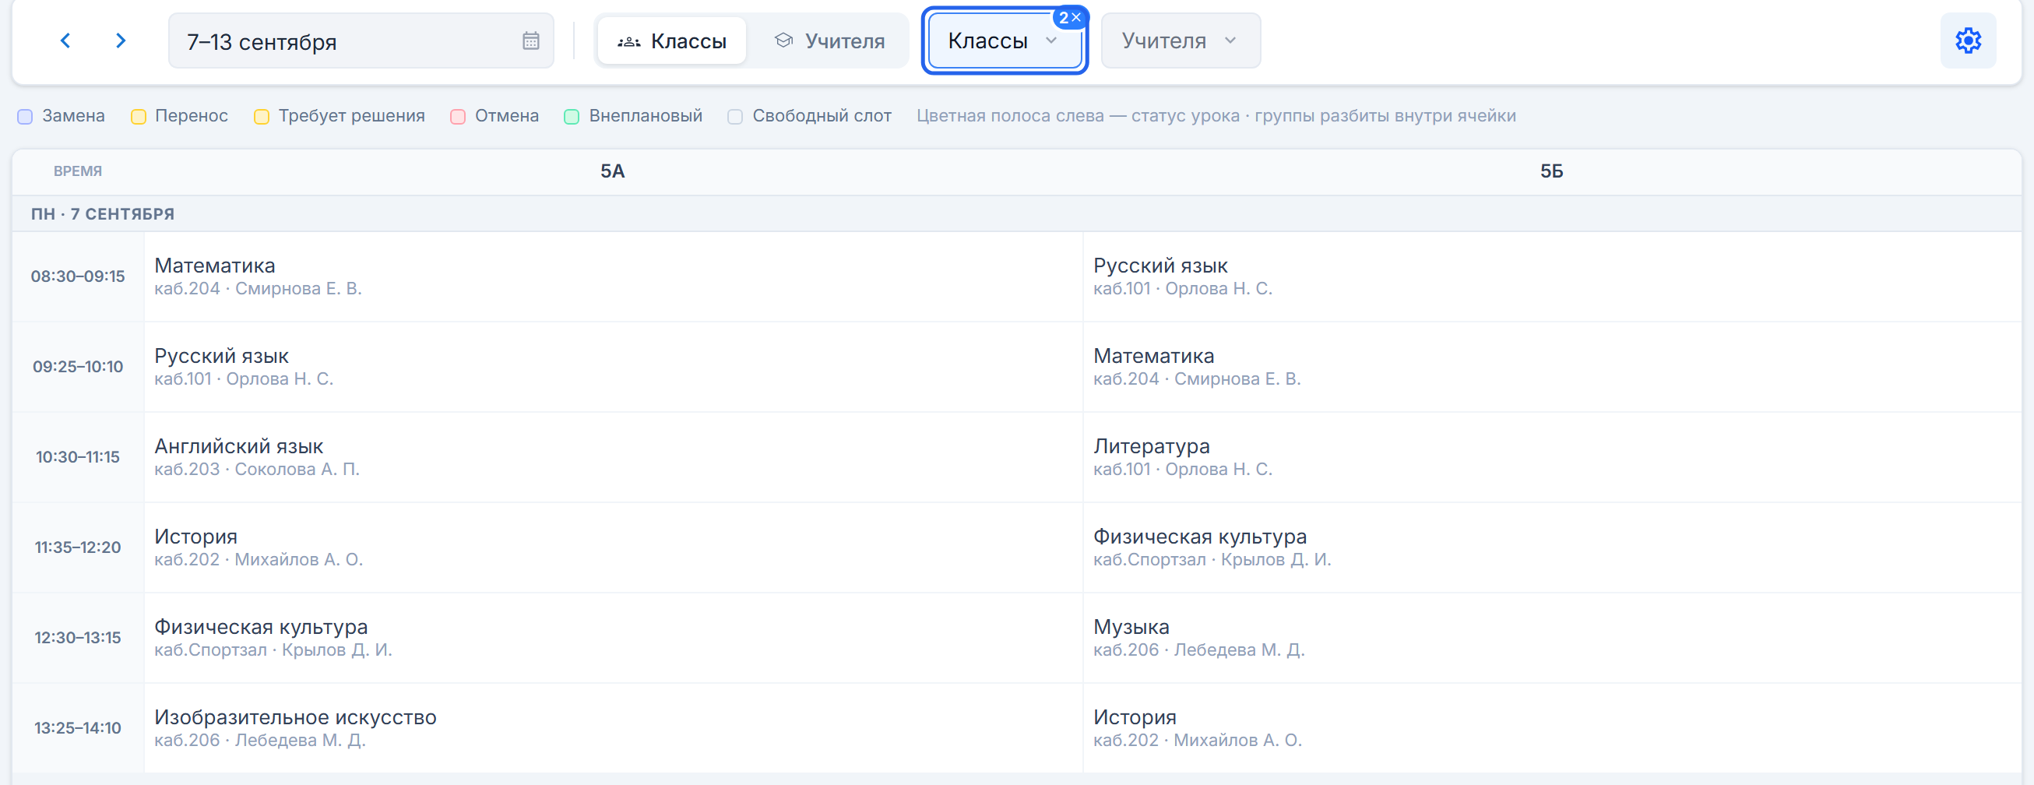This screenshot has height=785, width=2034.
Task: Open settings gear icon
Action: tap(1968, 40)
